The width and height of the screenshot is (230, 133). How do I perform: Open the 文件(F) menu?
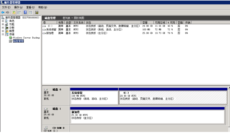pyautogui.click(x=6, y=7)
